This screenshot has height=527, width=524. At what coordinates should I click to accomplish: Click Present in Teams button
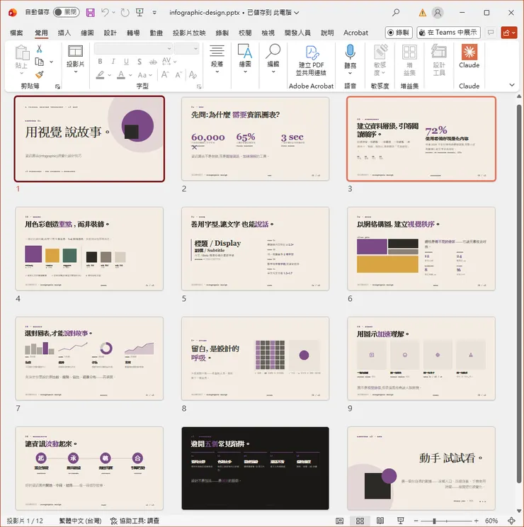(x=449, y=33)
